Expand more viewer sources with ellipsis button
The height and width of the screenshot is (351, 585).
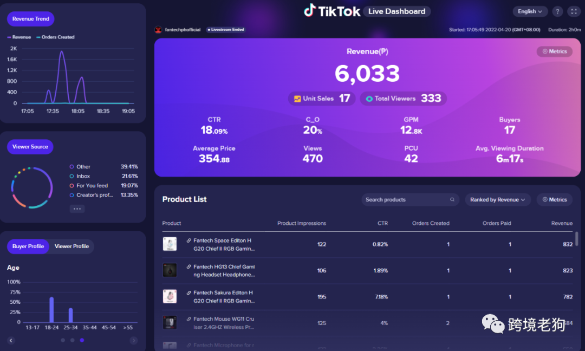click(x=77, y=209)
